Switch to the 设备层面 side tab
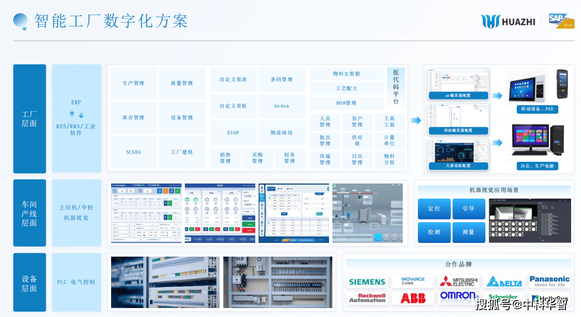581x317 pixels. pyautogui.click(x=29, y=284)
